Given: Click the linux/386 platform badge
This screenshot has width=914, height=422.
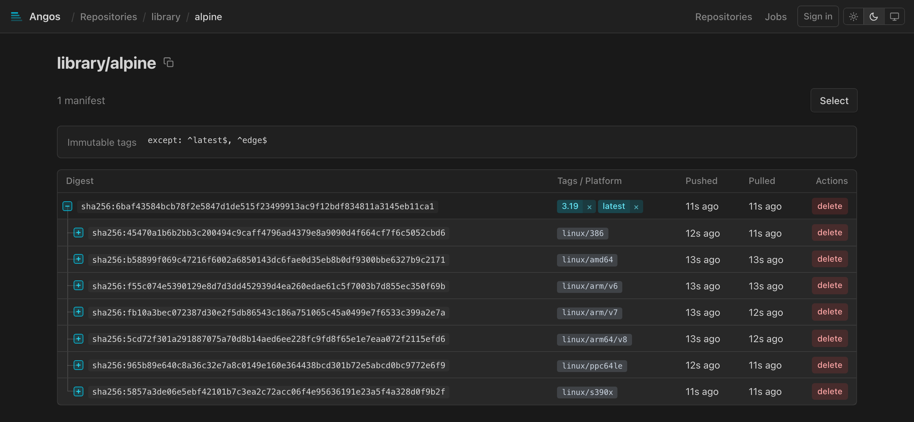Looking at the screenshot, I should pos(583,233).
